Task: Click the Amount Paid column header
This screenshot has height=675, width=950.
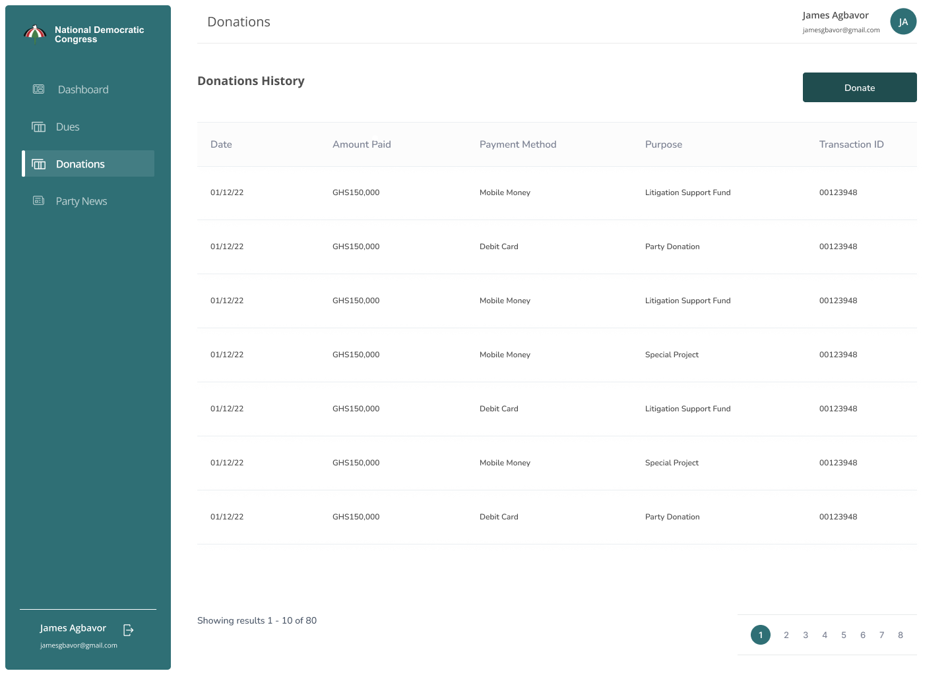Action: [x=362, y=144]
